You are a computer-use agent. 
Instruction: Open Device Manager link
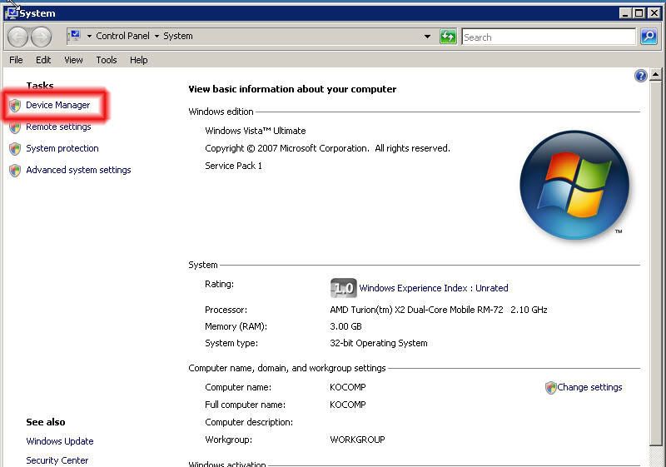(x=57, y=105)
